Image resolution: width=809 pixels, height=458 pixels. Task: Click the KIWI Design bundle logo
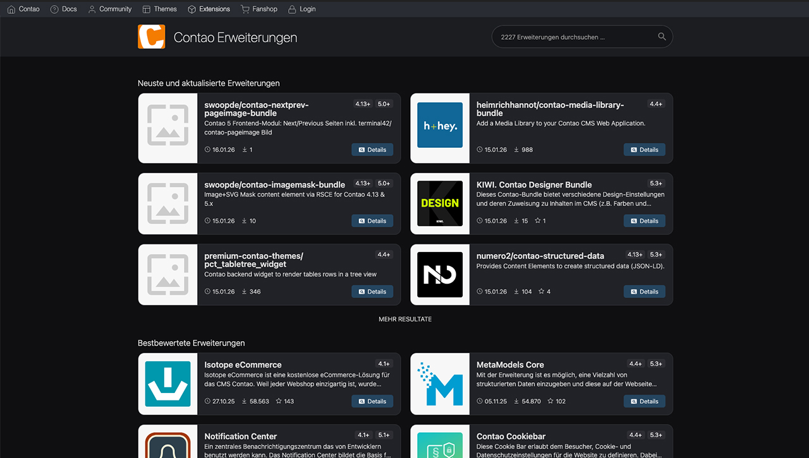(440, 203)
